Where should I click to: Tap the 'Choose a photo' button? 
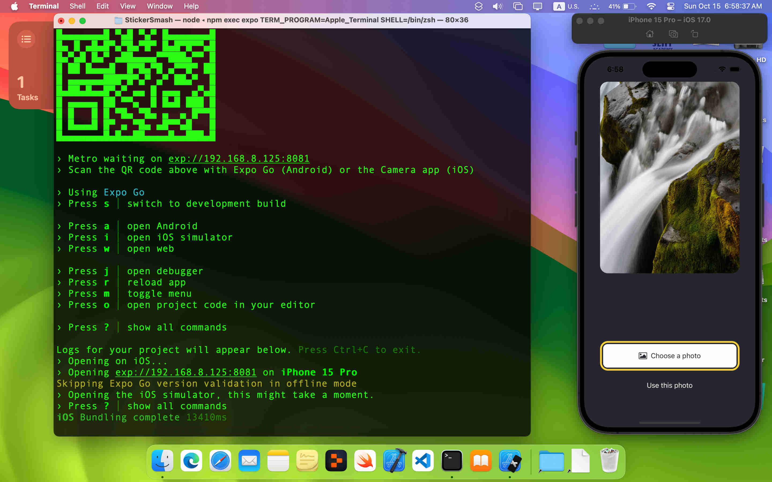(670, 356)
